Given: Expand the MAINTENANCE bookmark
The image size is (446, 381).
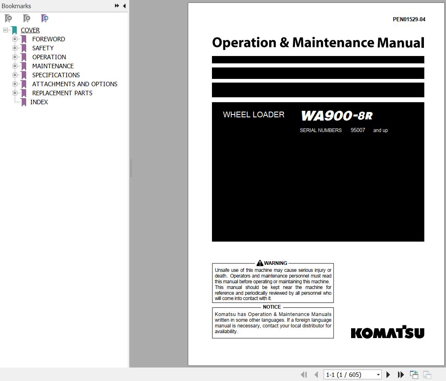Looking at the screenshot, I should click(x=15, y=66).
